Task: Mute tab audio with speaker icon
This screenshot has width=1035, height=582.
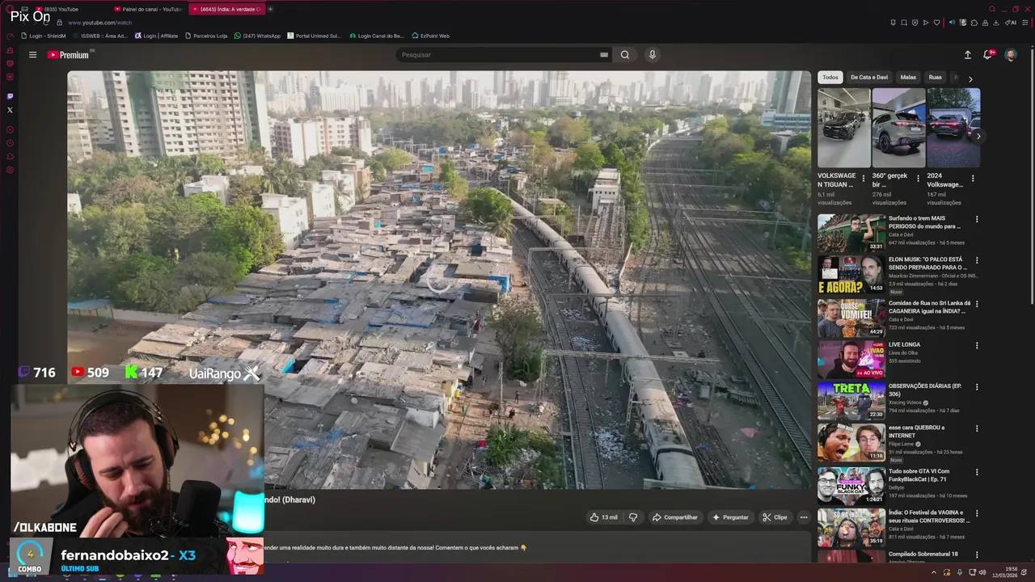Action: tap(952, 23)
